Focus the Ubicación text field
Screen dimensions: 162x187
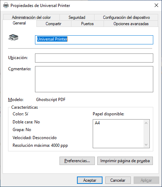(94, 58)
